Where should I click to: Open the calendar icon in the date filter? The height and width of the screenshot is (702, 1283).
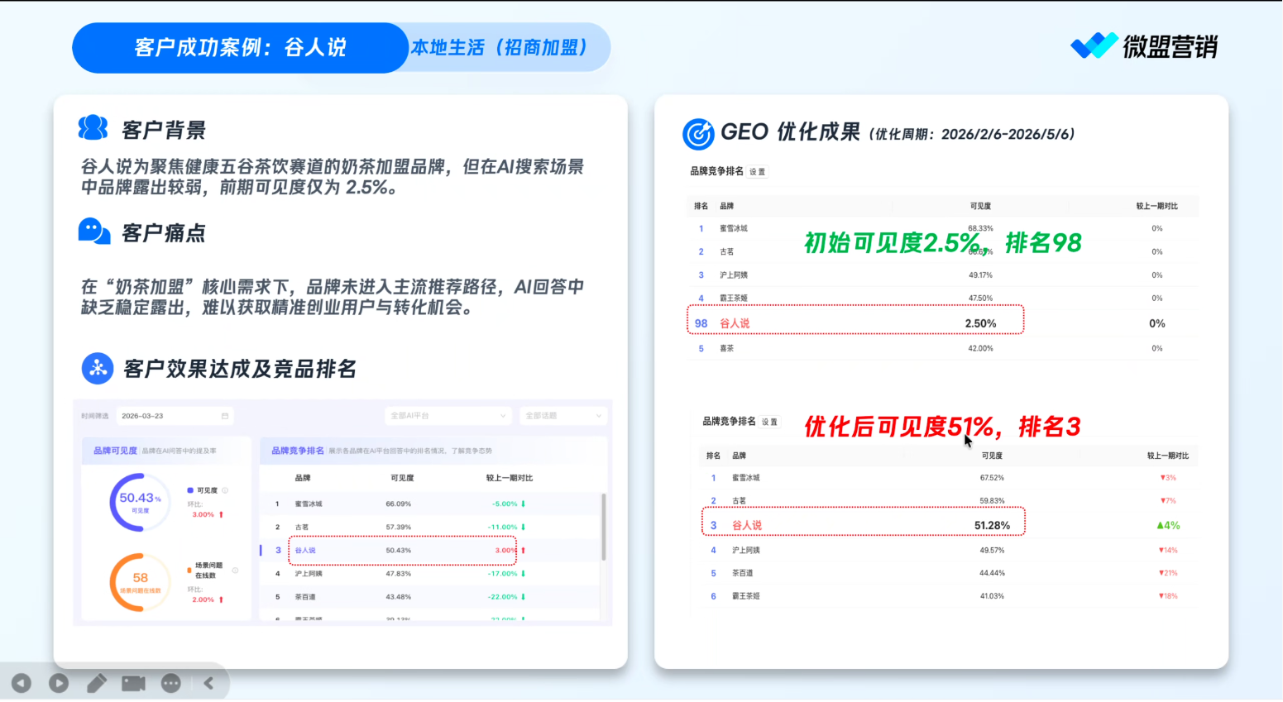(x=225, y=416)
